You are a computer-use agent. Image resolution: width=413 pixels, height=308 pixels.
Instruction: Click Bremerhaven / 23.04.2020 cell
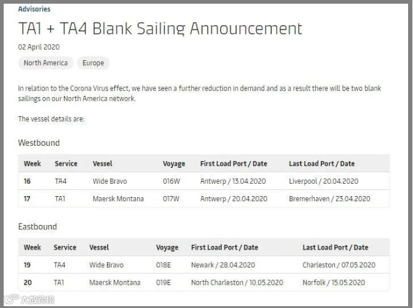tap(329, 199)
